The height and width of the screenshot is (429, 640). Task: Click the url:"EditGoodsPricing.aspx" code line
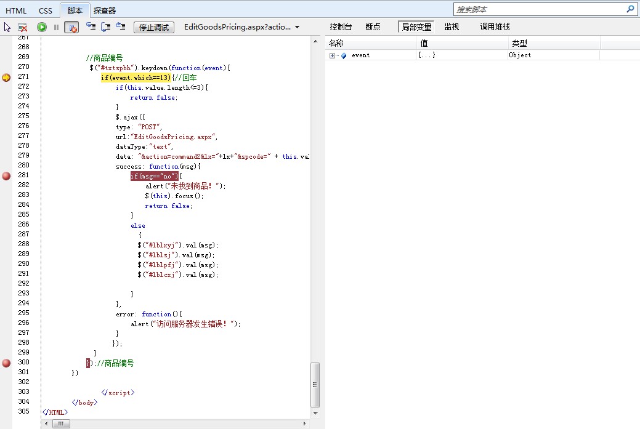[166, 137]
